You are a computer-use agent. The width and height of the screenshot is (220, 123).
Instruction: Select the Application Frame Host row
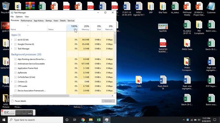(62, 68)
